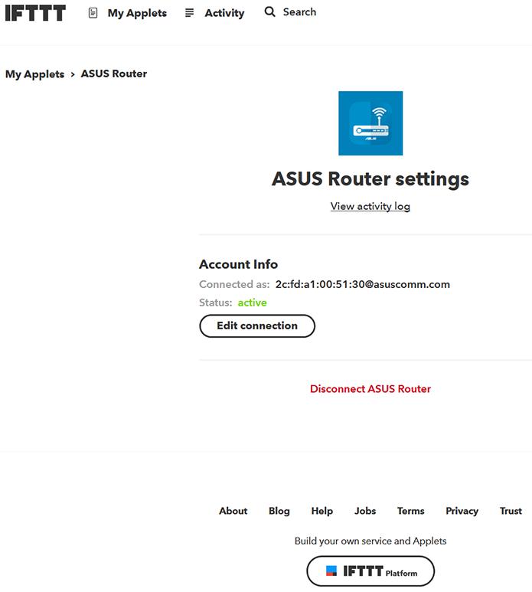Open My Applets in top navigation
Image resolution: width=532 pixels, height=592 pixels.
pos(137,13)
